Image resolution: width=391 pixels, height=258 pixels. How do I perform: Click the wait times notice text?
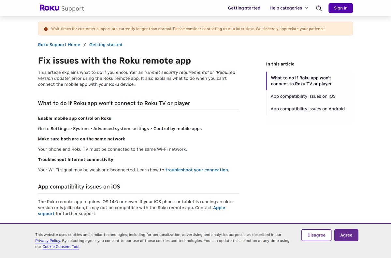[x=188, y=29]
